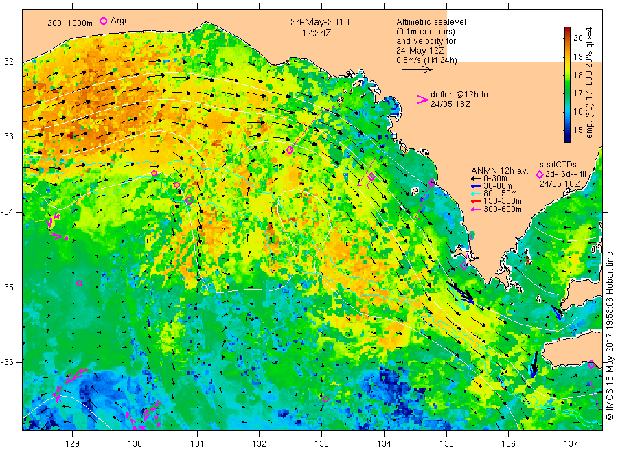
Task: Click the 131 longitude axis label
Action: [197, 443]
